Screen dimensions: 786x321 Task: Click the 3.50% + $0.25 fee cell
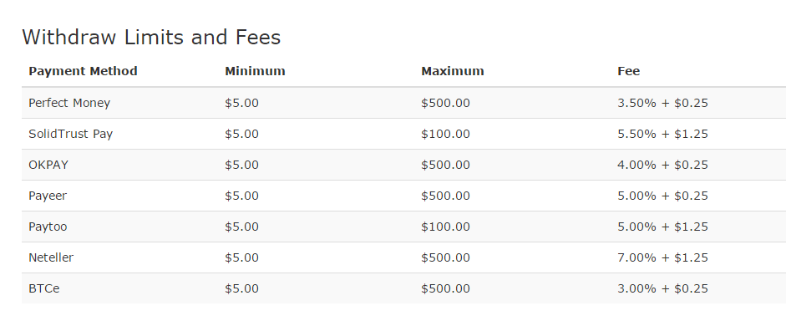click(x=662, y=103)
